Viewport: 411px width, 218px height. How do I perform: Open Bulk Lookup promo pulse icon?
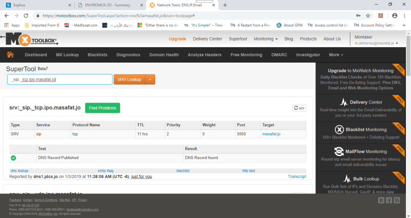pyautogui.click(x=347, y=179)
